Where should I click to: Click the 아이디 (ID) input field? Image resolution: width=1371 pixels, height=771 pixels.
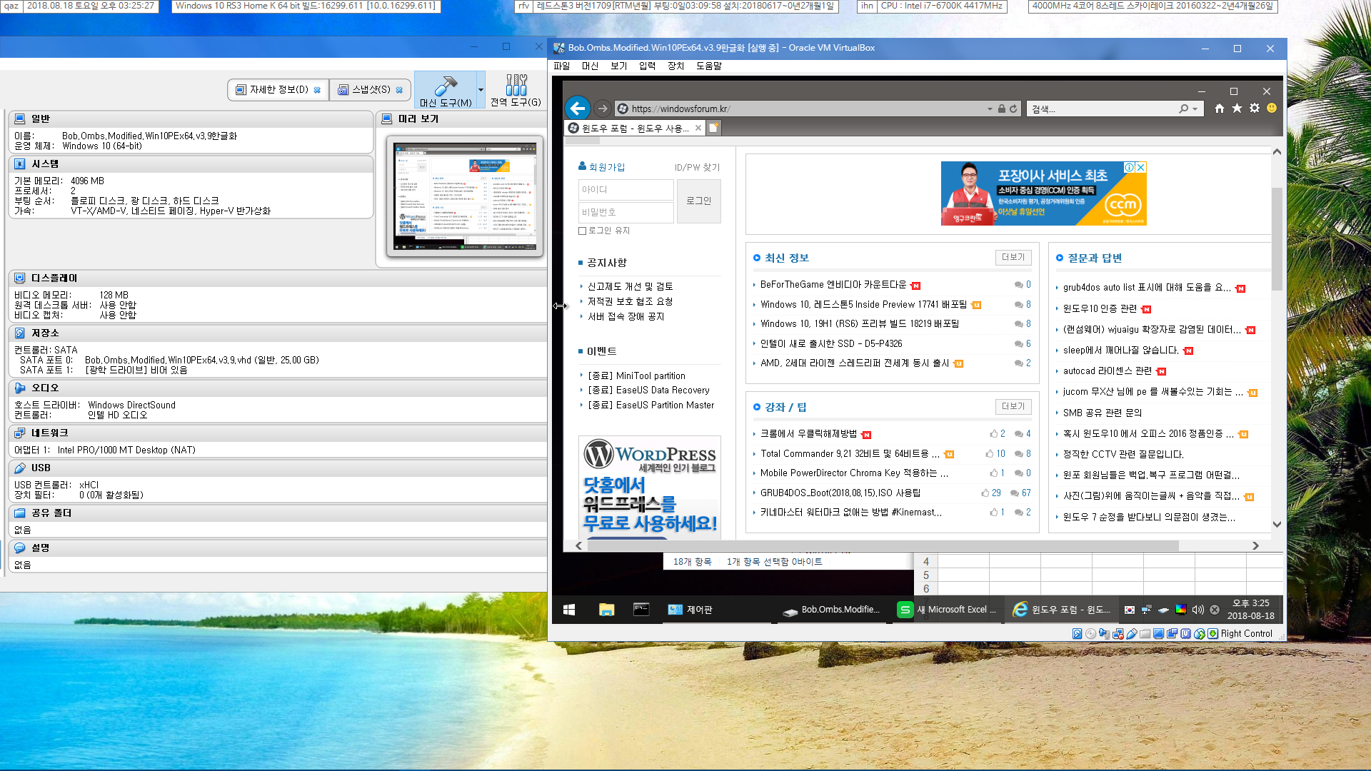click(626, 190)
